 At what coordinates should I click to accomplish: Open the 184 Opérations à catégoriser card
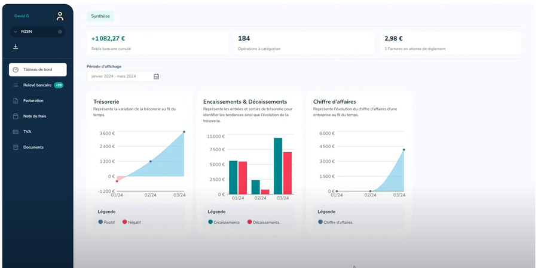303,42
